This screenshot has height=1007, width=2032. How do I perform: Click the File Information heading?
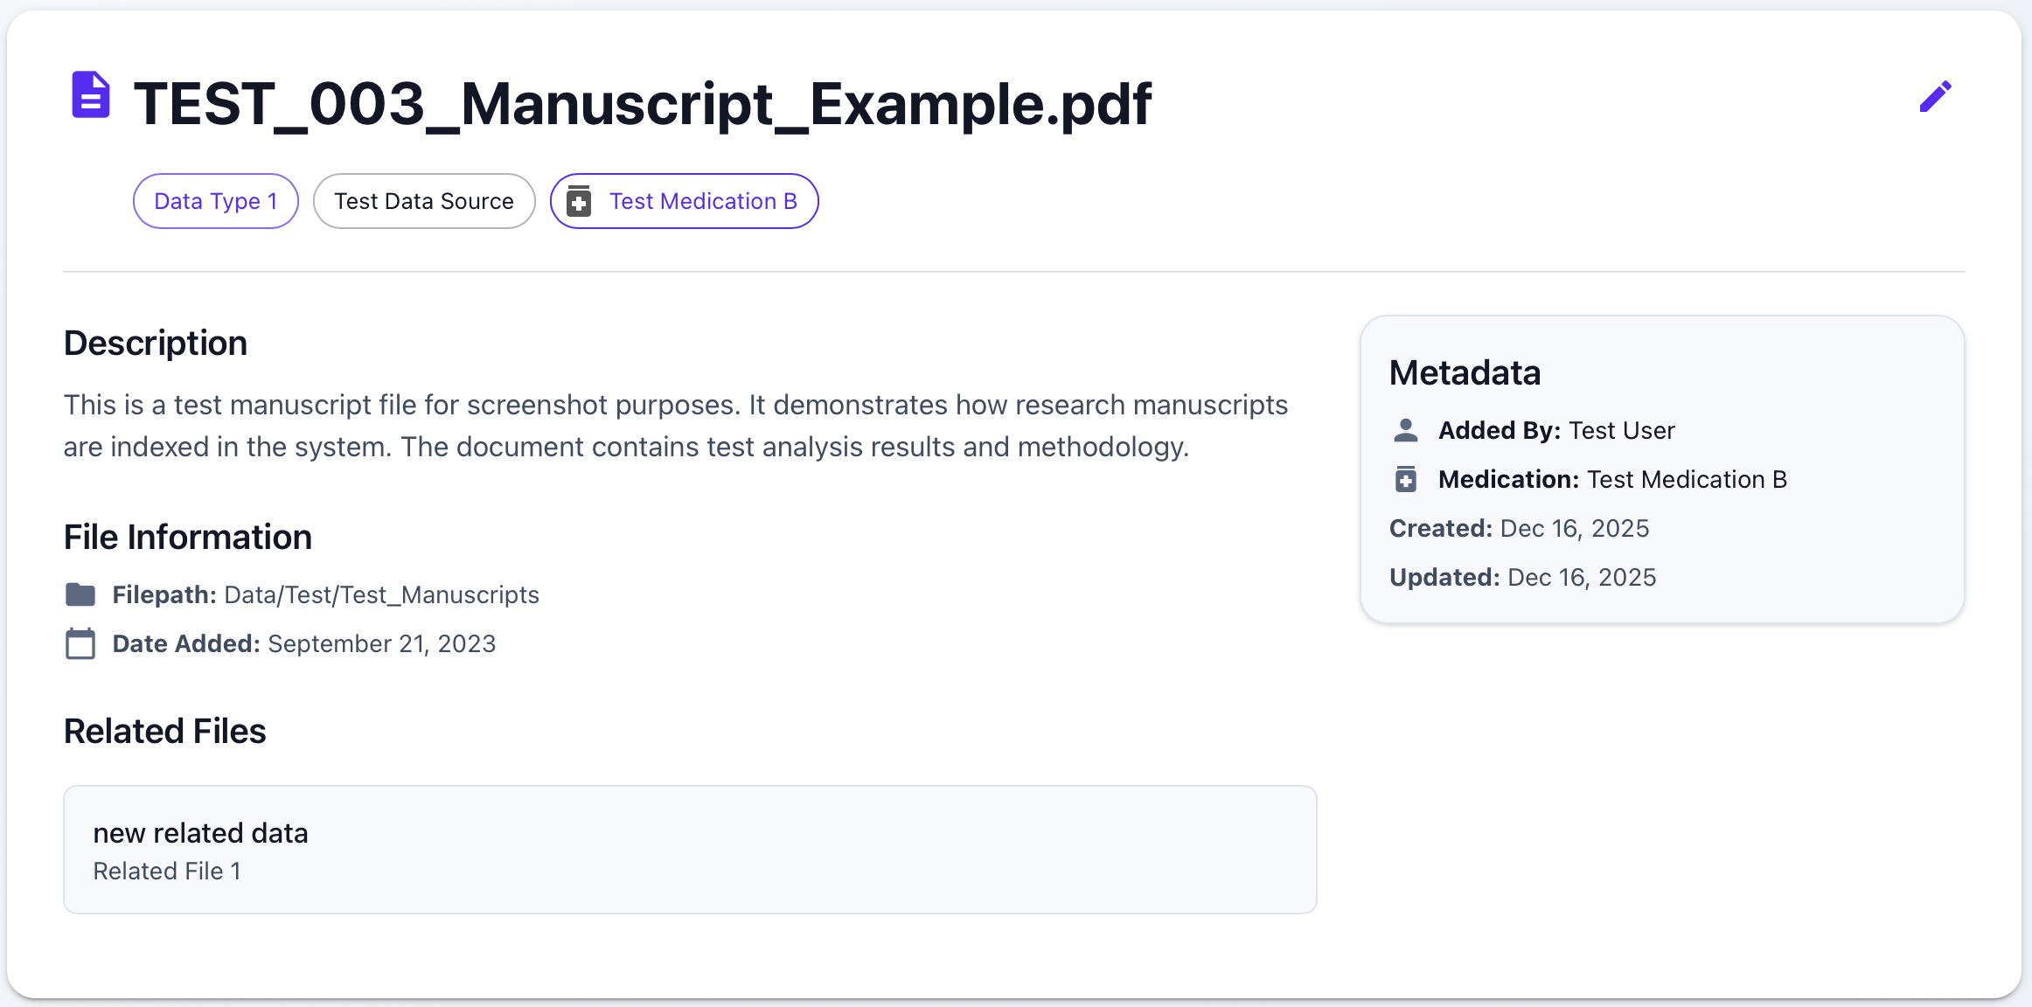point(187,537)
